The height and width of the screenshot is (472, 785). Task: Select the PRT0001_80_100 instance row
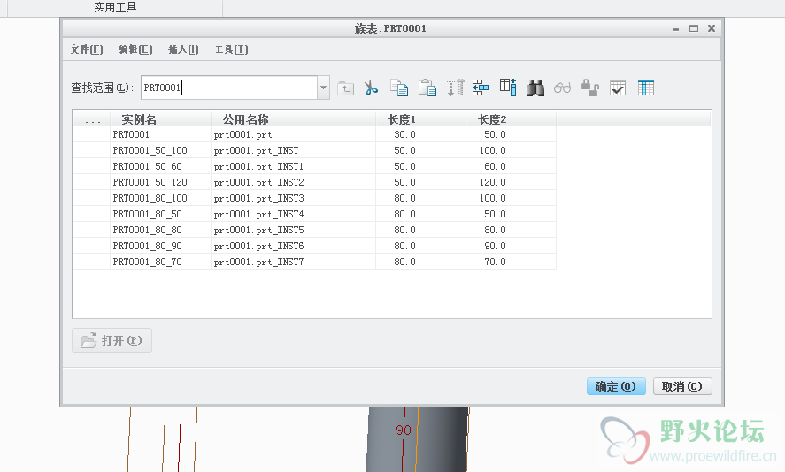pyautogui.click(x=150, y=198)
